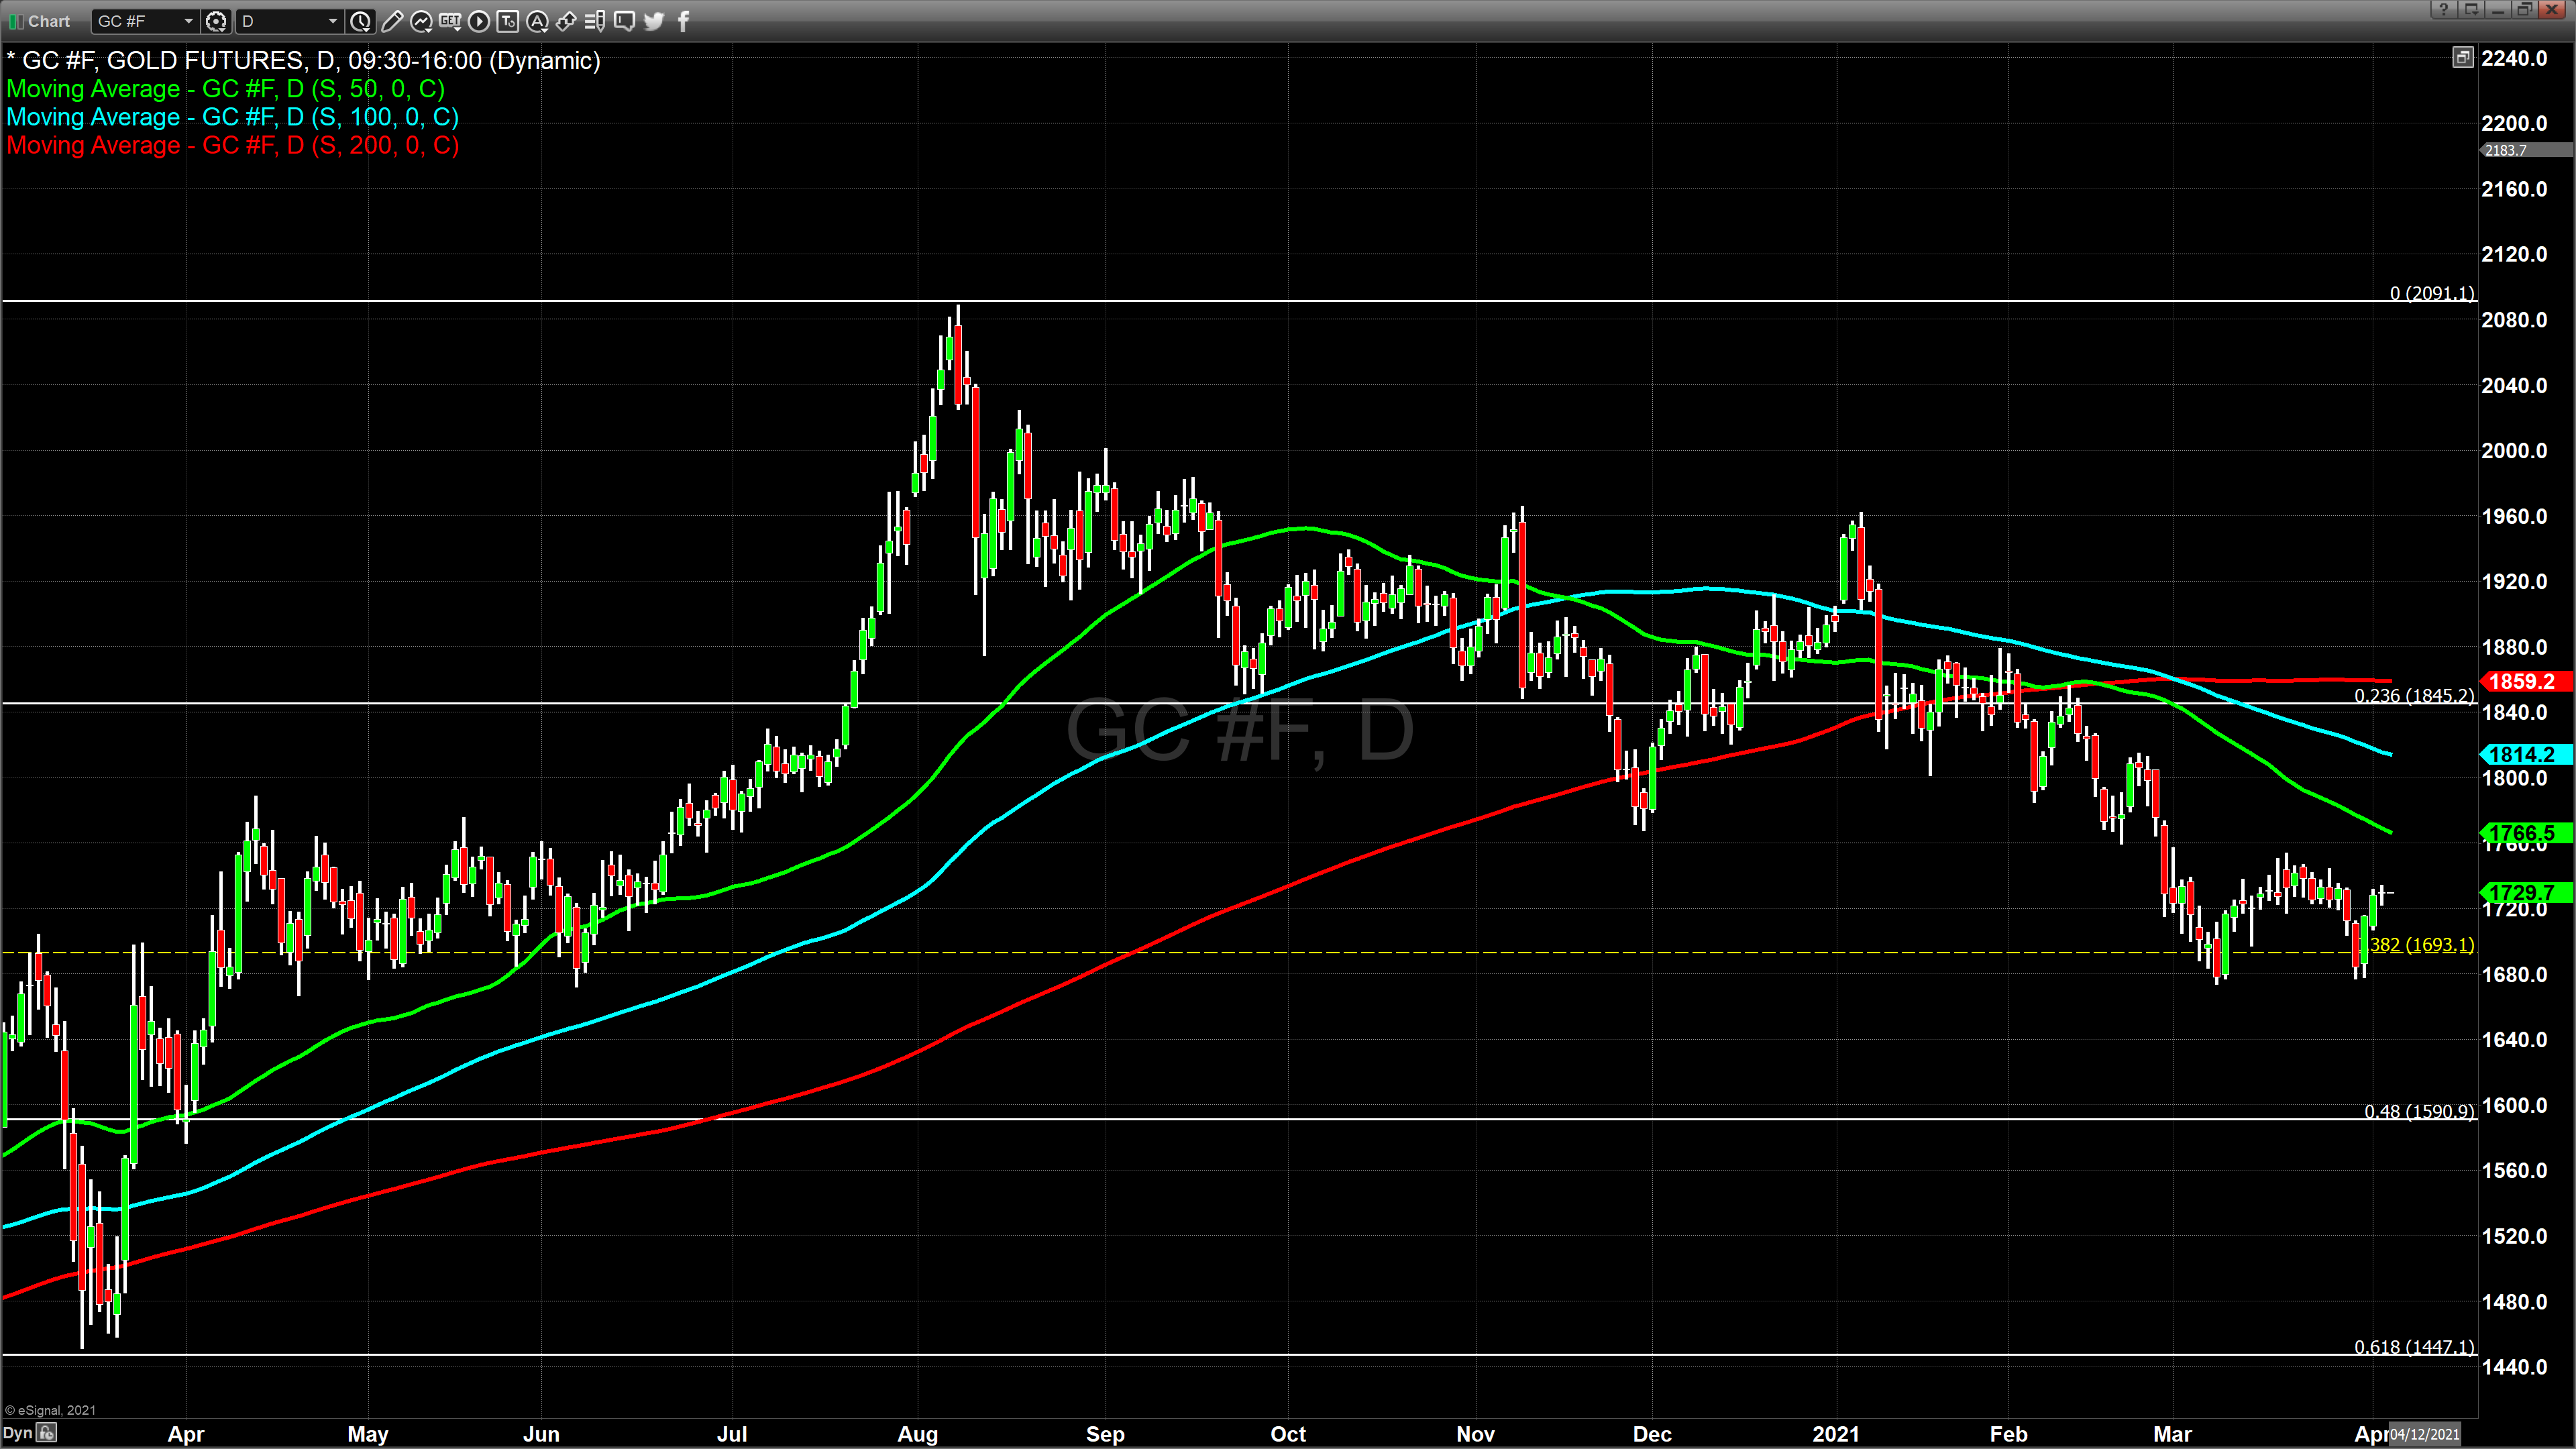Click the linked arrows symbol-link icon
This screenshot has height=1449, width=2576.
(566, 21)
